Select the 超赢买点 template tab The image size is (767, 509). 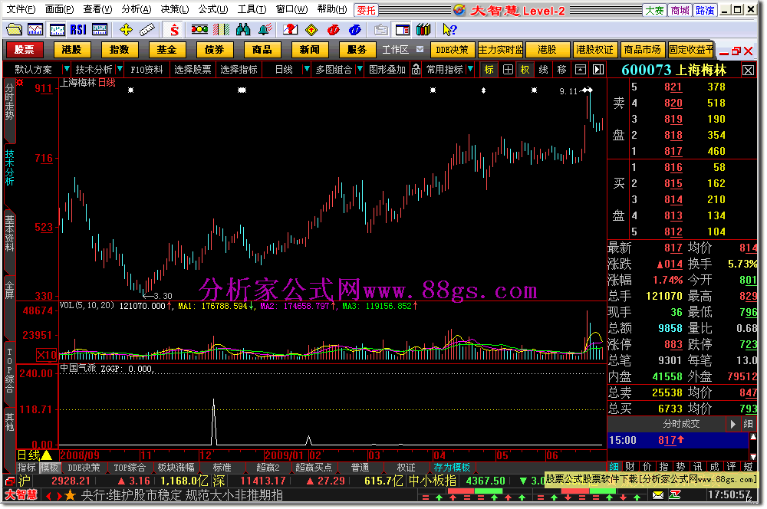pos(314,468)
